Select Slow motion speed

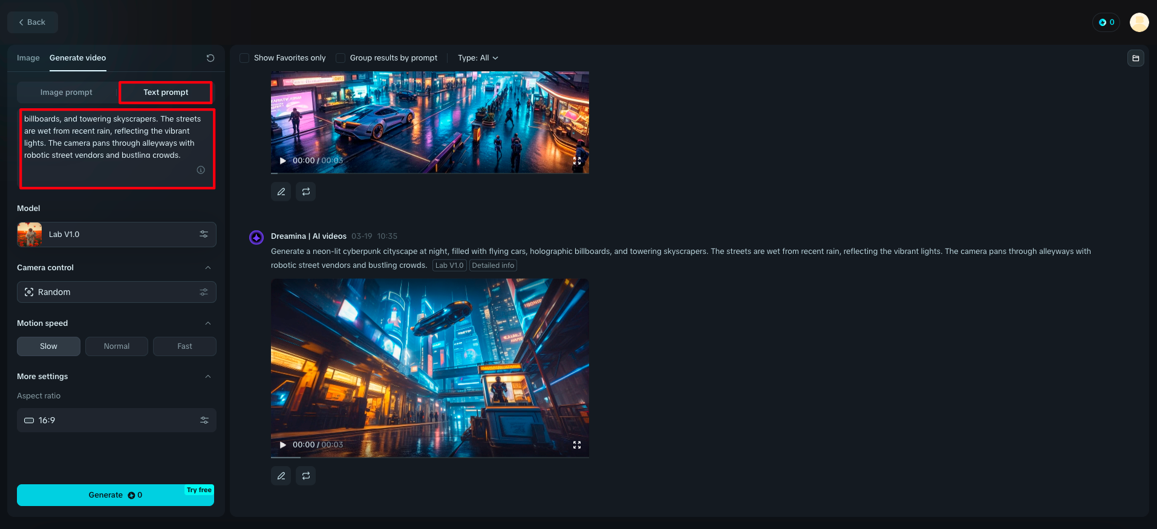pos(48,346)
